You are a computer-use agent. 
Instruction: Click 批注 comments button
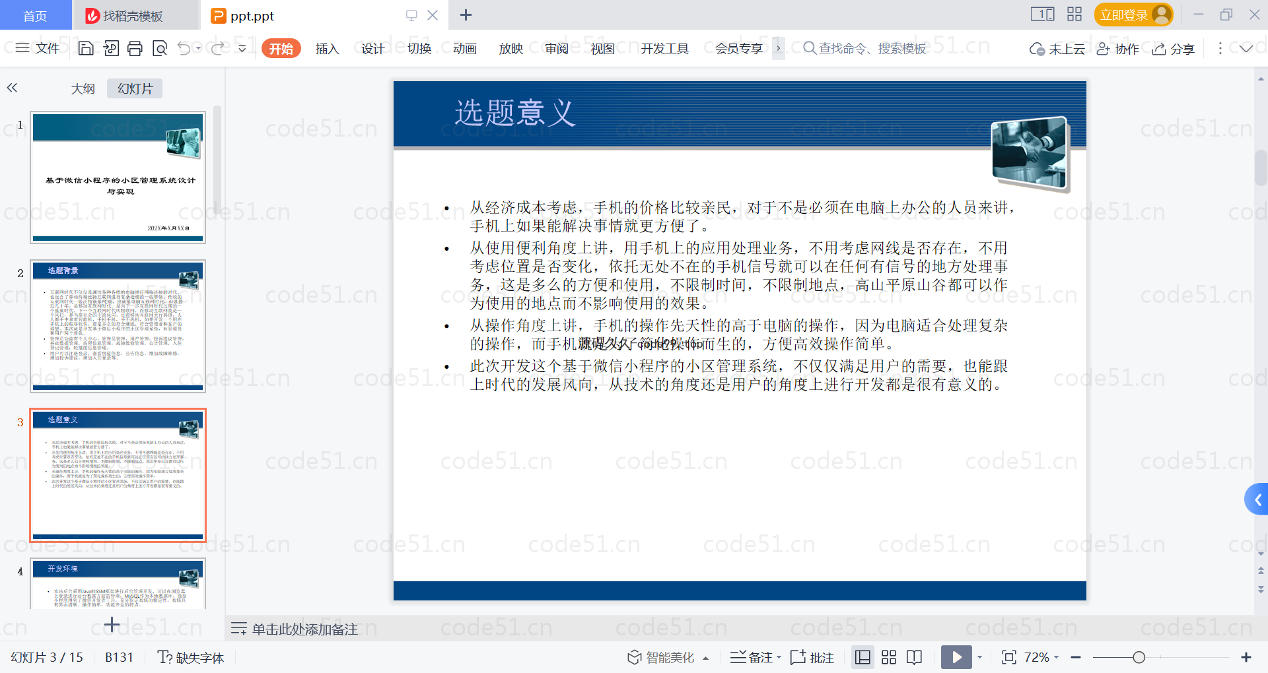pyautogui.click(x=812, y=657)
